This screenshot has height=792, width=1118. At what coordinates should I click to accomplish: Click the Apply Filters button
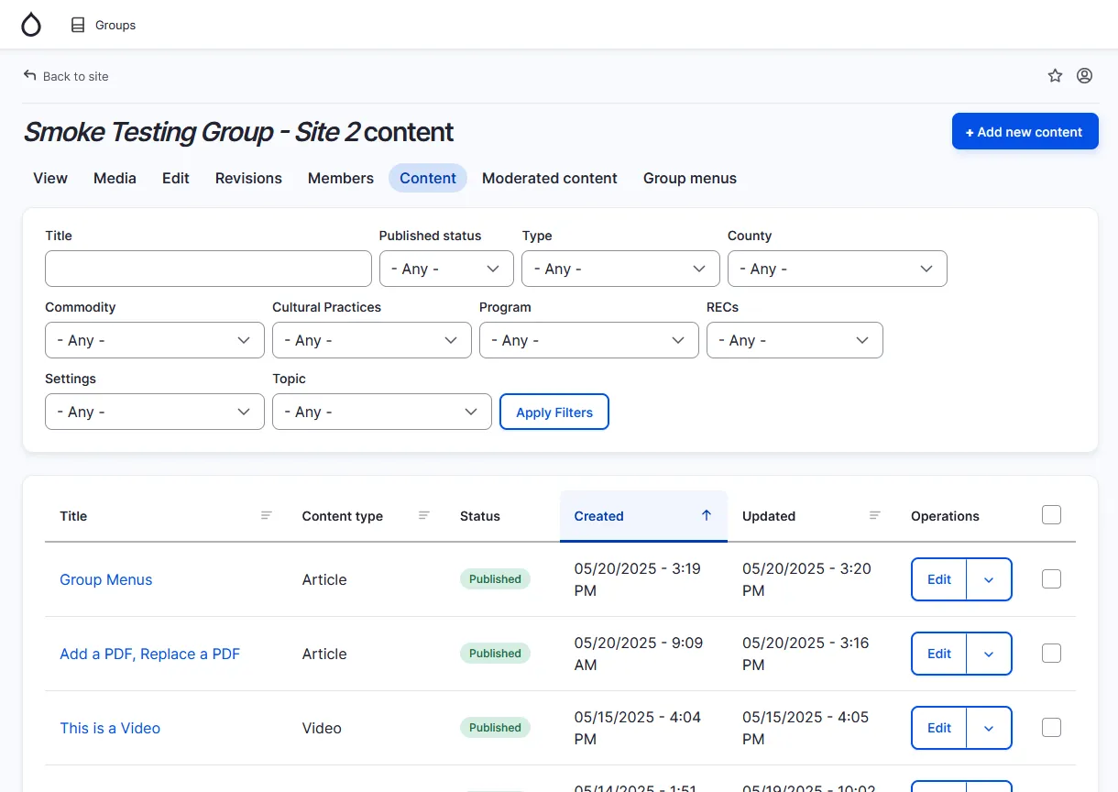(554, 412)
